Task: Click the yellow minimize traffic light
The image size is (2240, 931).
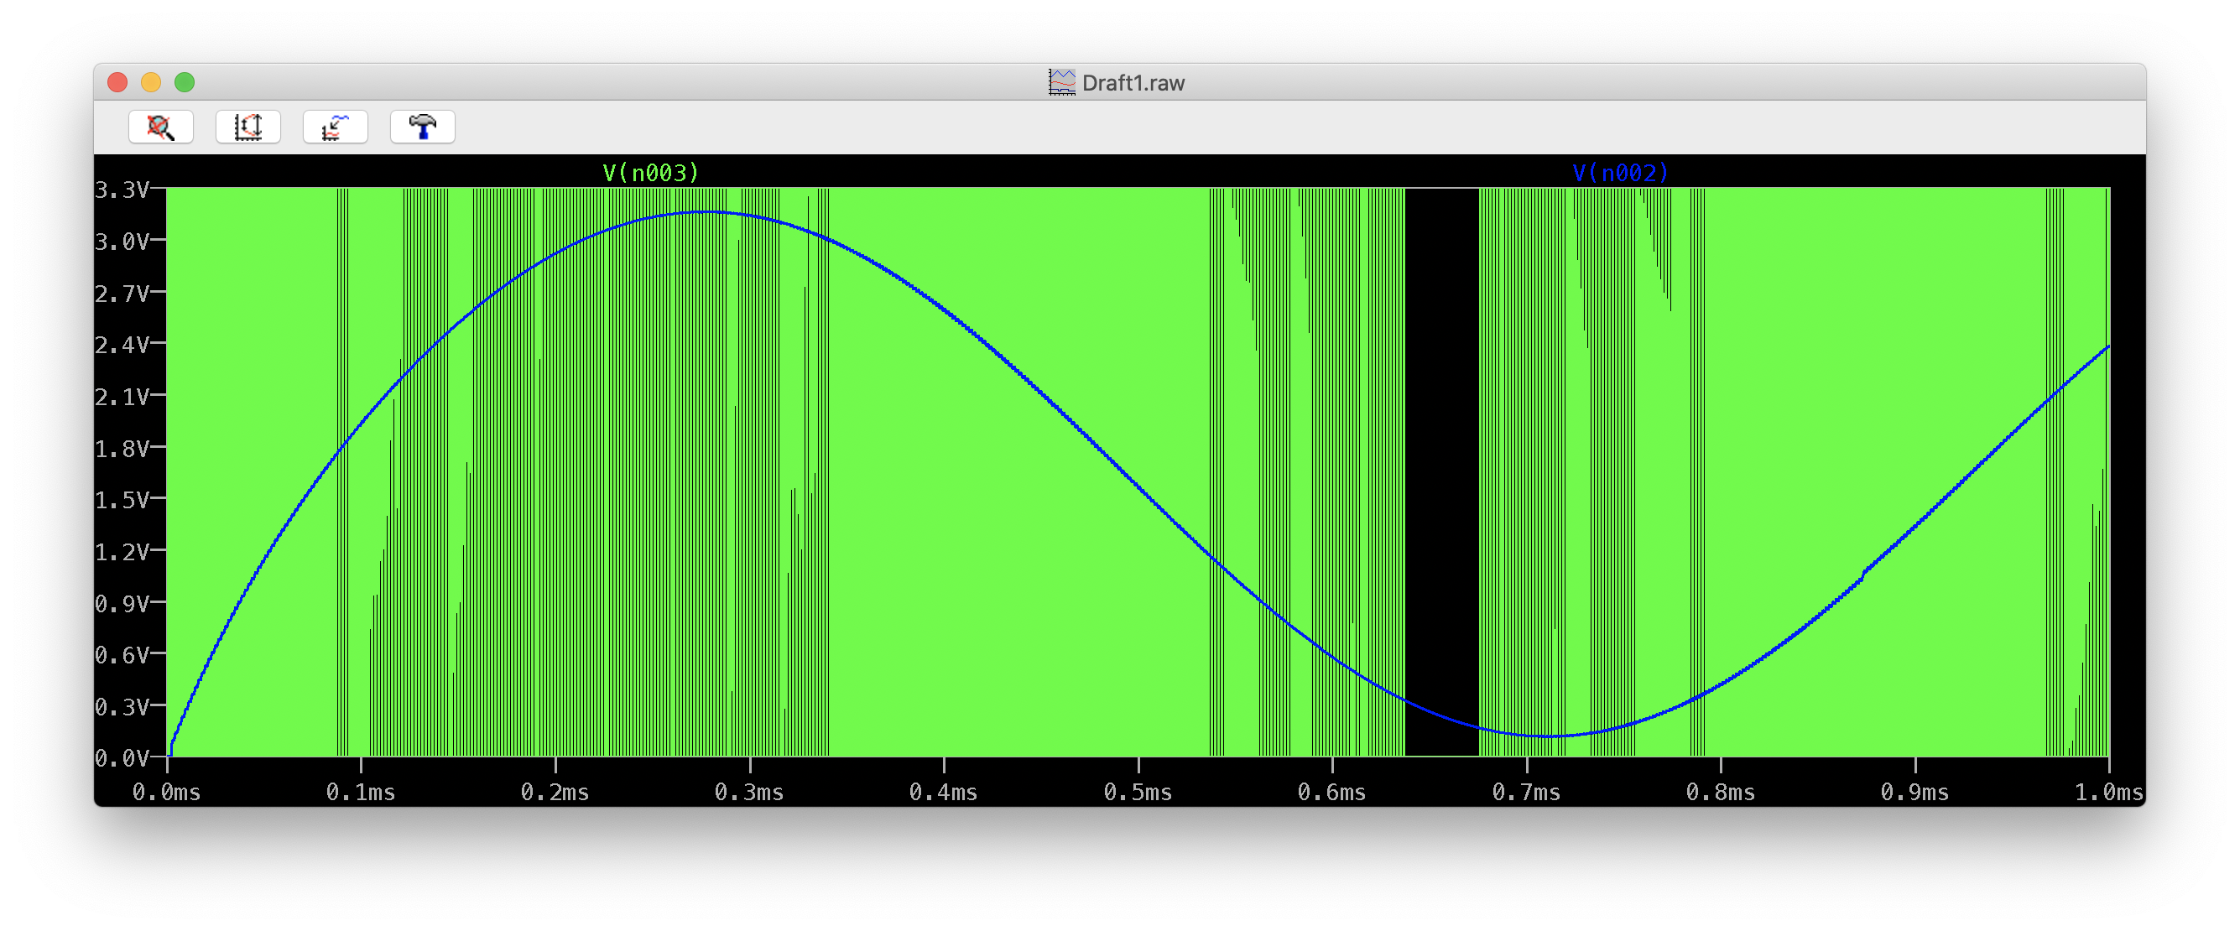Action: click(x=152, y=81)
